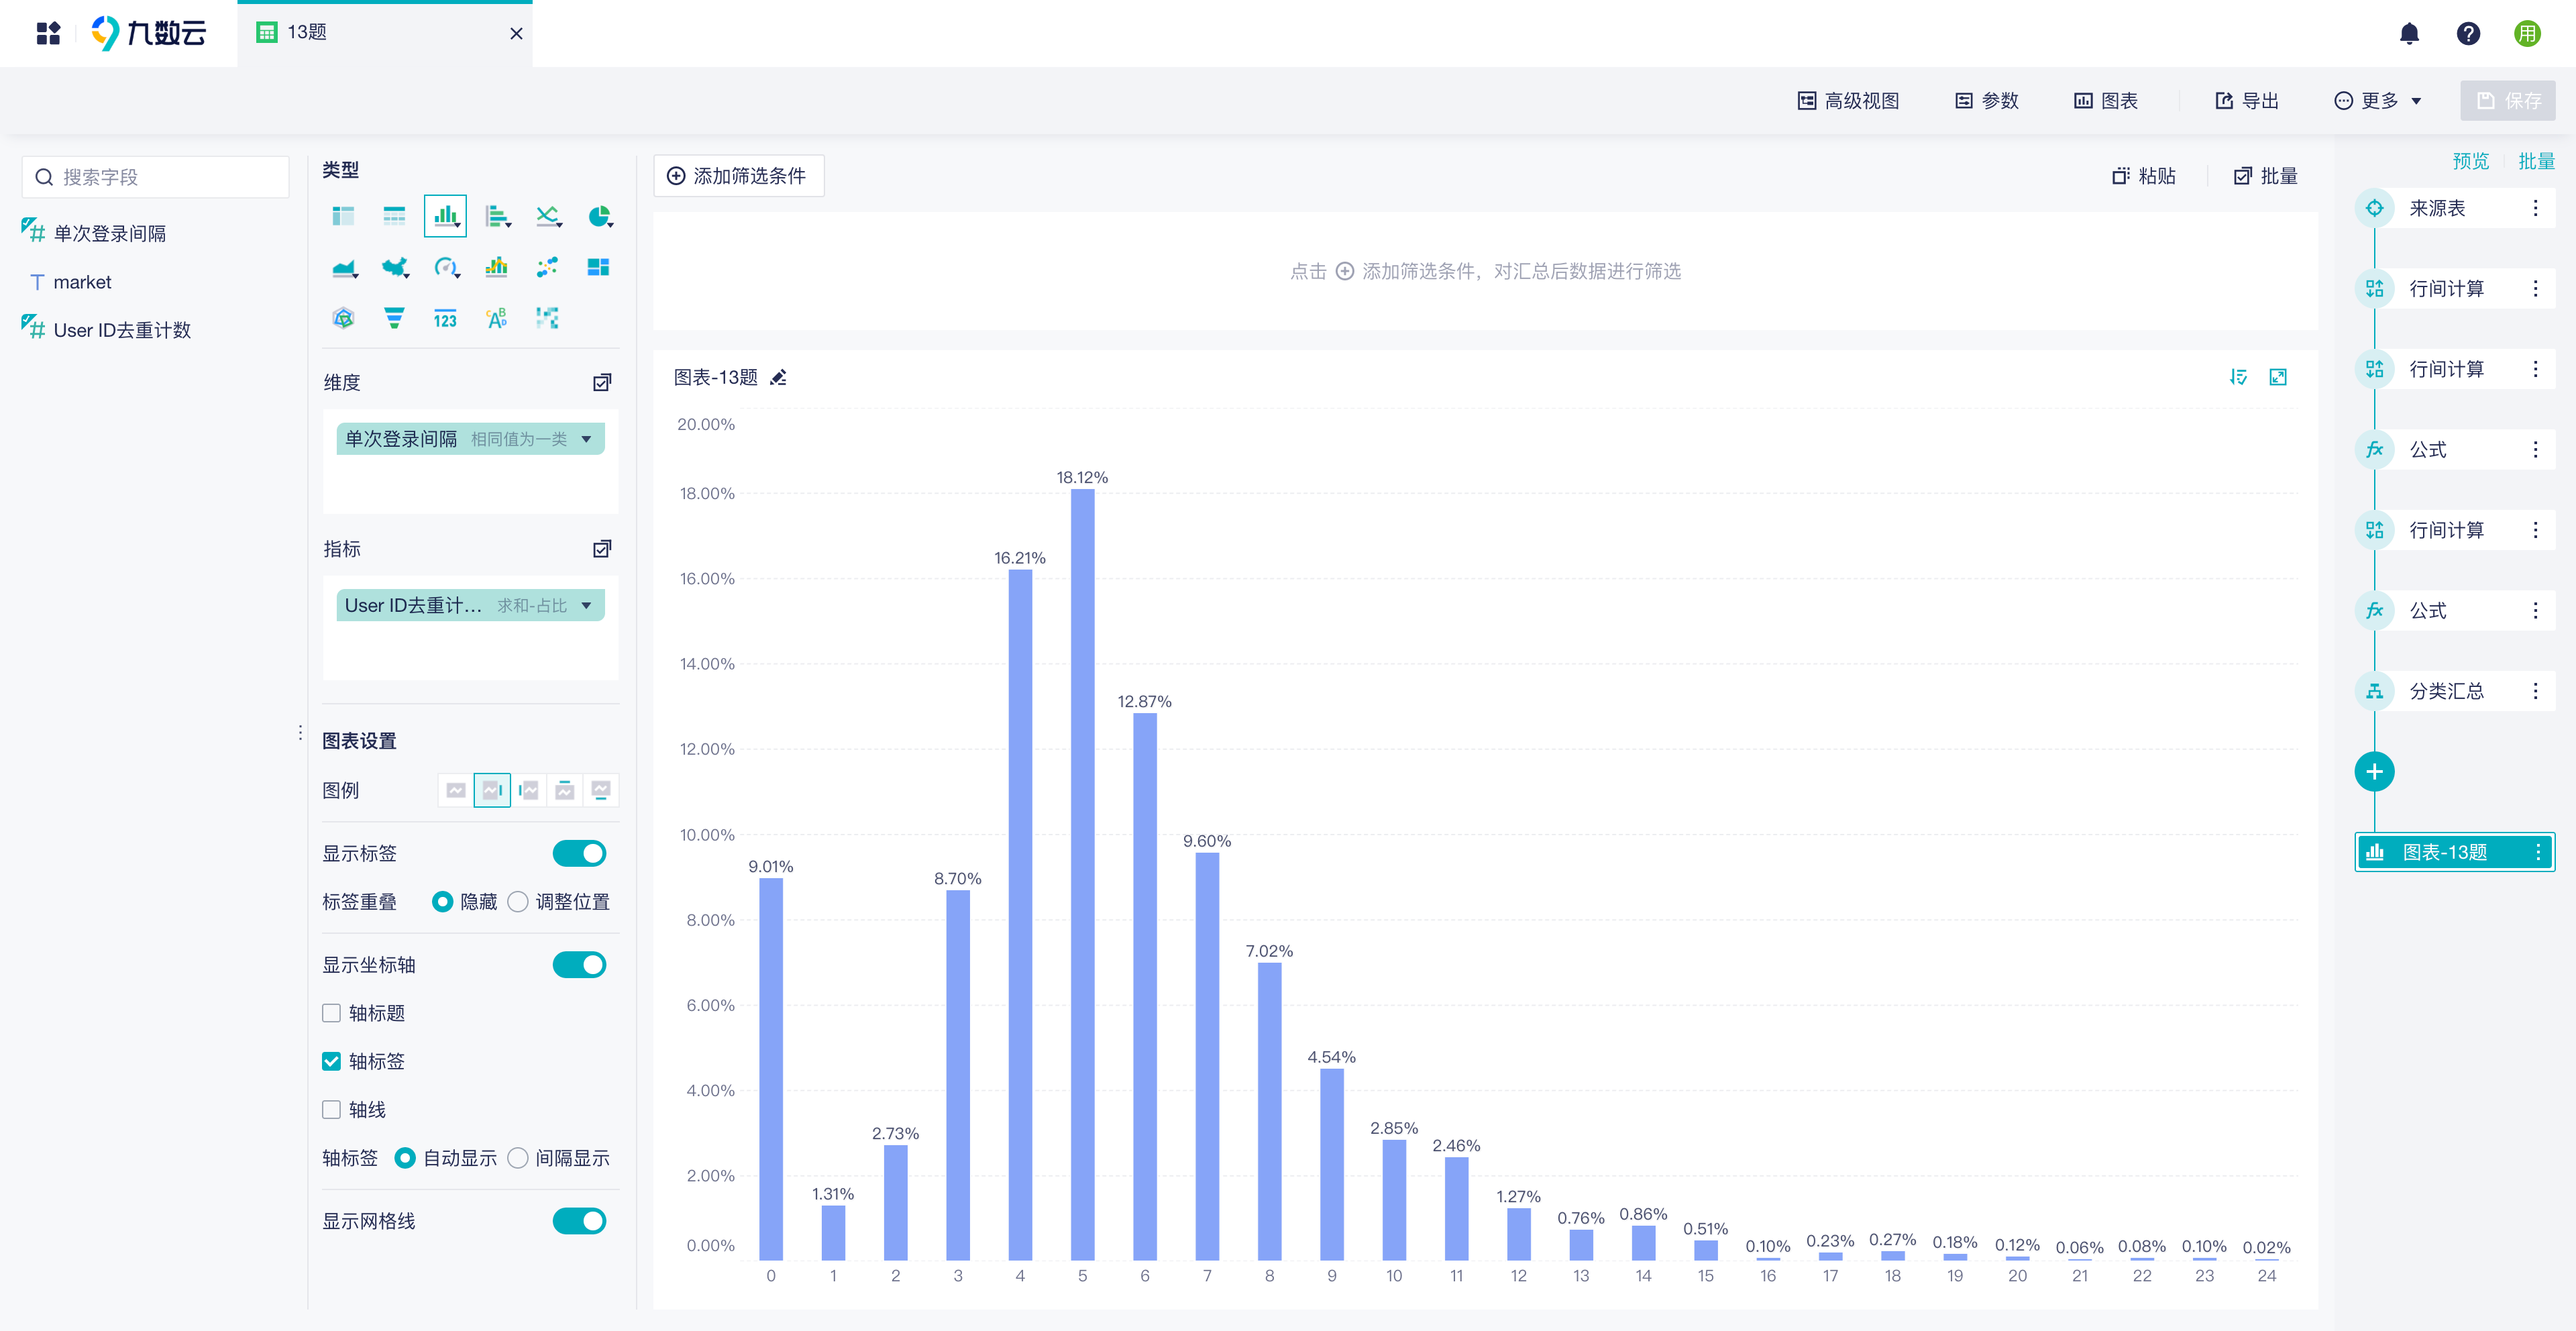Toggle the 显示标签 switch
The height and width of the screenshot is (1331, 2576).
click(579, 853)
